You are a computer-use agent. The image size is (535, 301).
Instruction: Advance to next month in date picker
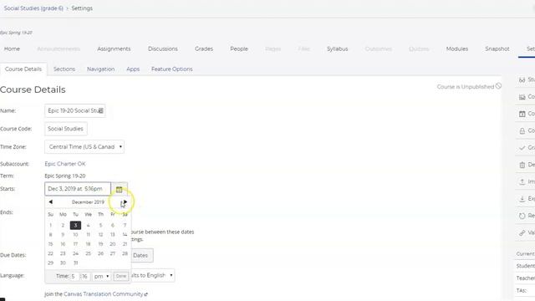click(125, 202)
